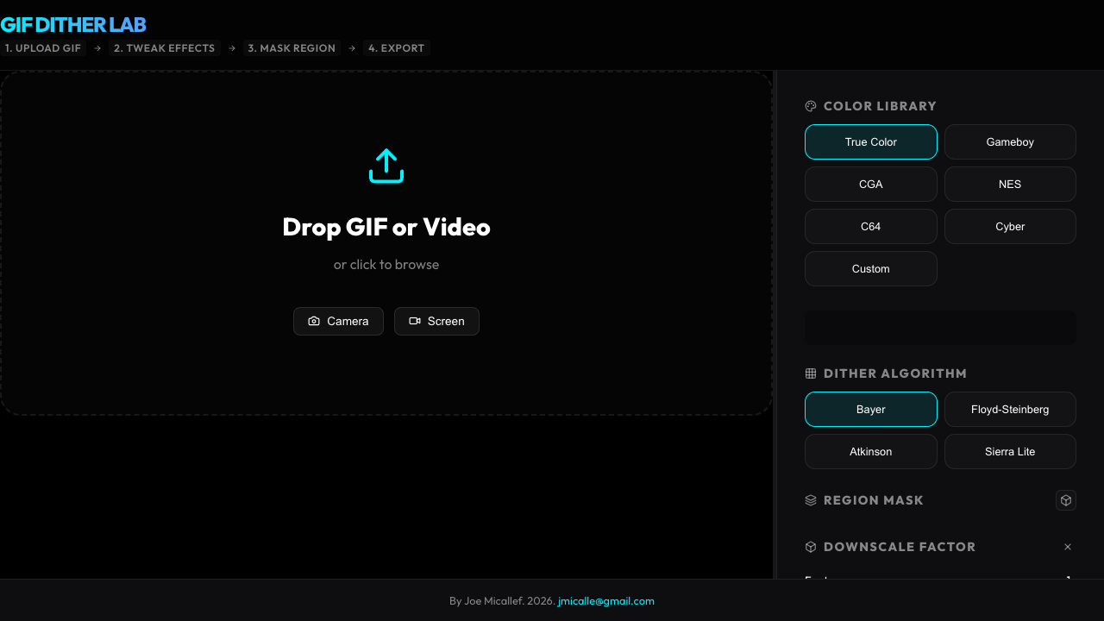Select the Gameboy palette
The image size is (1104, 621).
pyautogui.click(x=1010, y=142)
